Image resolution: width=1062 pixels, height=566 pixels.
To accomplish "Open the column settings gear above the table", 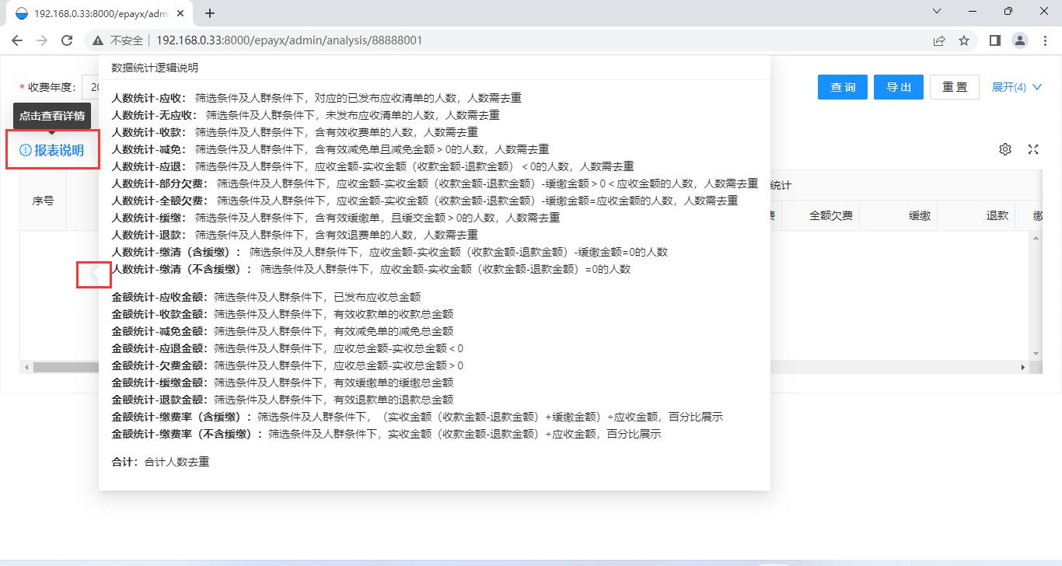I will [1005, 148].
